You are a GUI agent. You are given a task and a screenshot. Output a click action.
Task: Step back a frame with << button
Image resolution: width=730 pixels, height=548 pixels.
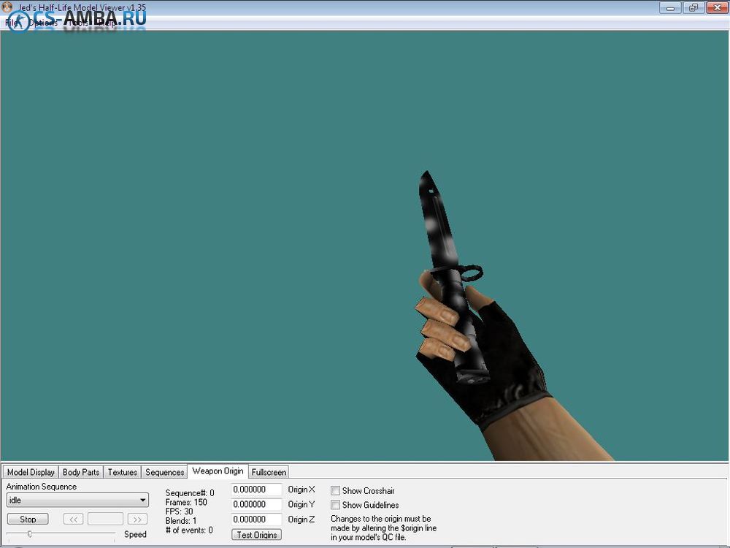[x=74, y=519]
